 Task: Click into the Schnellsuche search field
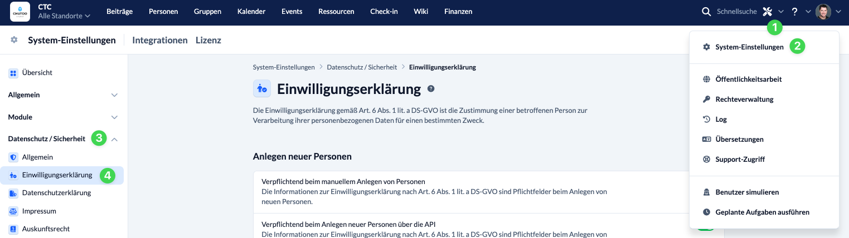(x=736, y=12)
